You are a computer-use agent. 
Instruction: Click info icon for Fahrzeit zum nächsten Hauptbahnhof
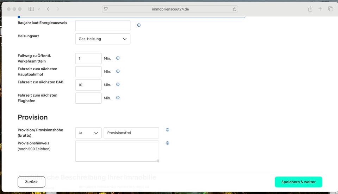pyautogui.click(x=118, y=71)
